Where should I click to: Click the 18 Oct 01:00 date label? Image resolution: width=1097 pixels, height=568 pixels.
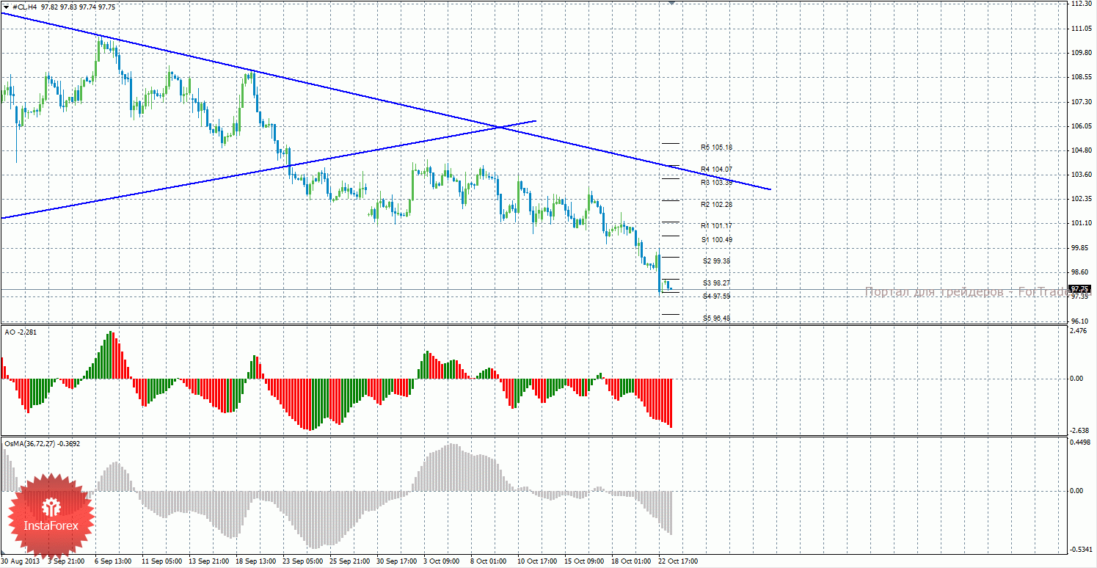tap(631, 561)
